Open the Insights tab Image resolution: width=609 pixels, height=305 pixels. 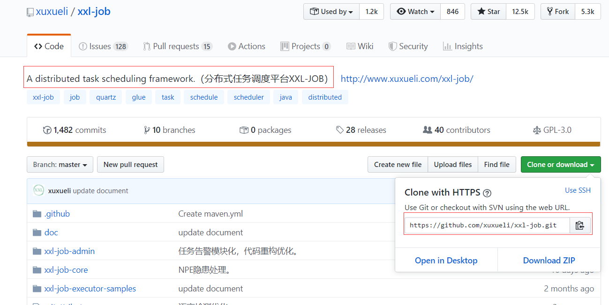click(463, 46)
